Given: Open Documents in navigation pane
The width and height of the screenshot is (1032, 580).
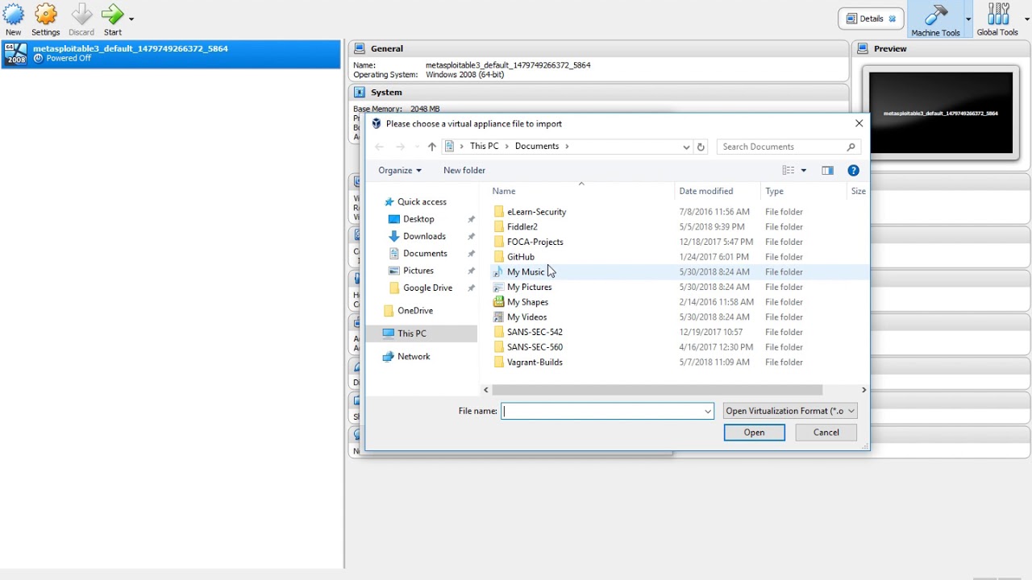Looking at the screenshot, I should pyautogui.click(x=425, y=253).
